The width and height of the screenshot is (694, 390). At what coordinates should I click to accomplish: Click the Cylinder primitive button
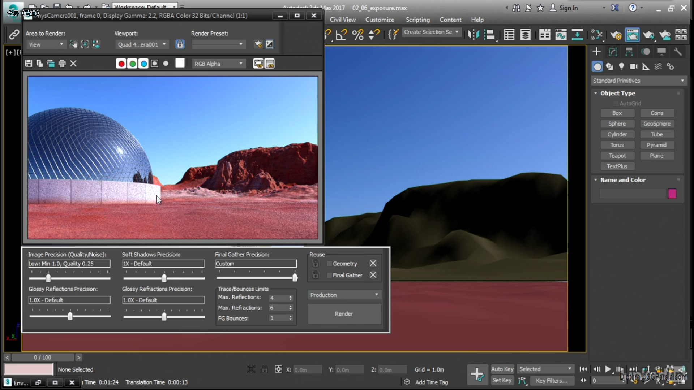point(617,134)
